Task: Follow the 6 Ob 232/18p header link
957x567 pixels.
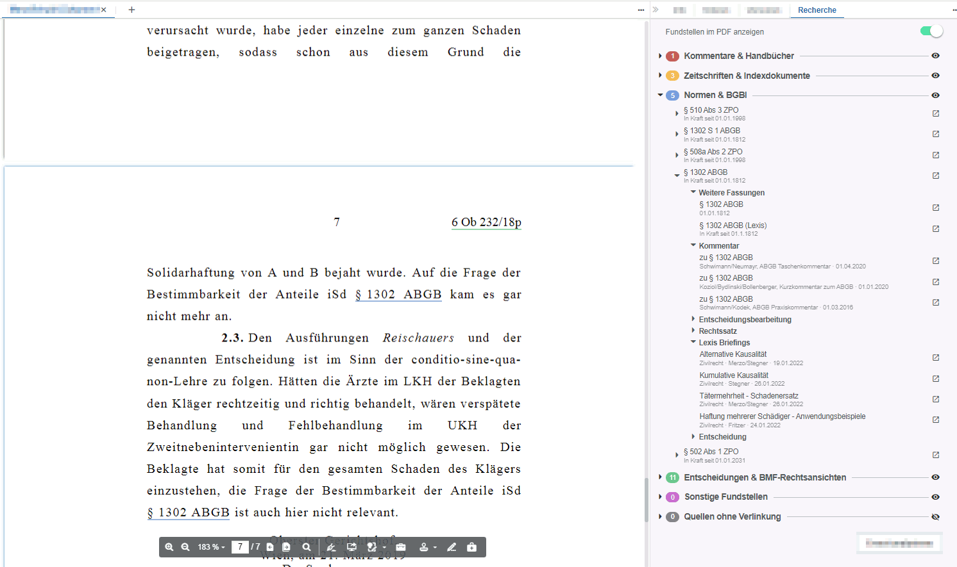Action: tap(486, 222)
